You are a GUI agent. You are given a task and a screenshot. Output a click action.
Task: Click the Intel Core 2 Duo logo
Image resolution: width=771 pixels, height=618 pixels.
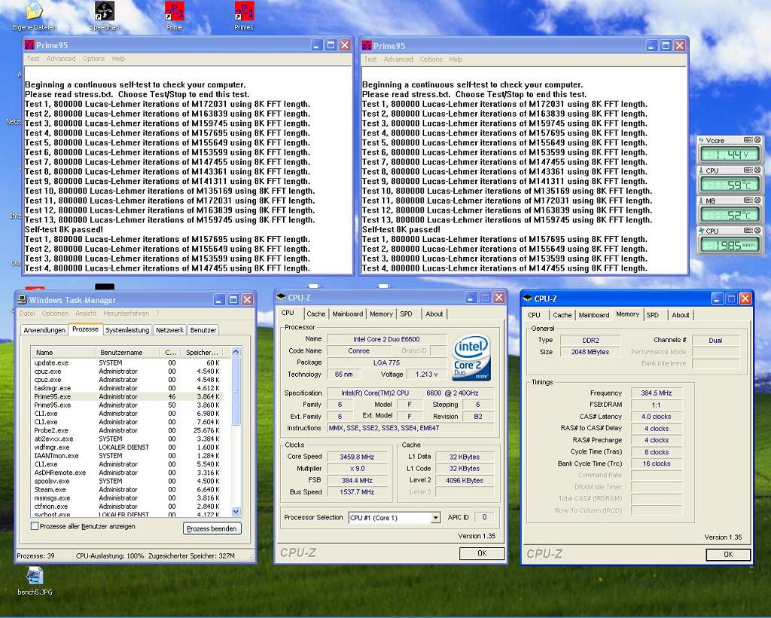[471, 356]
